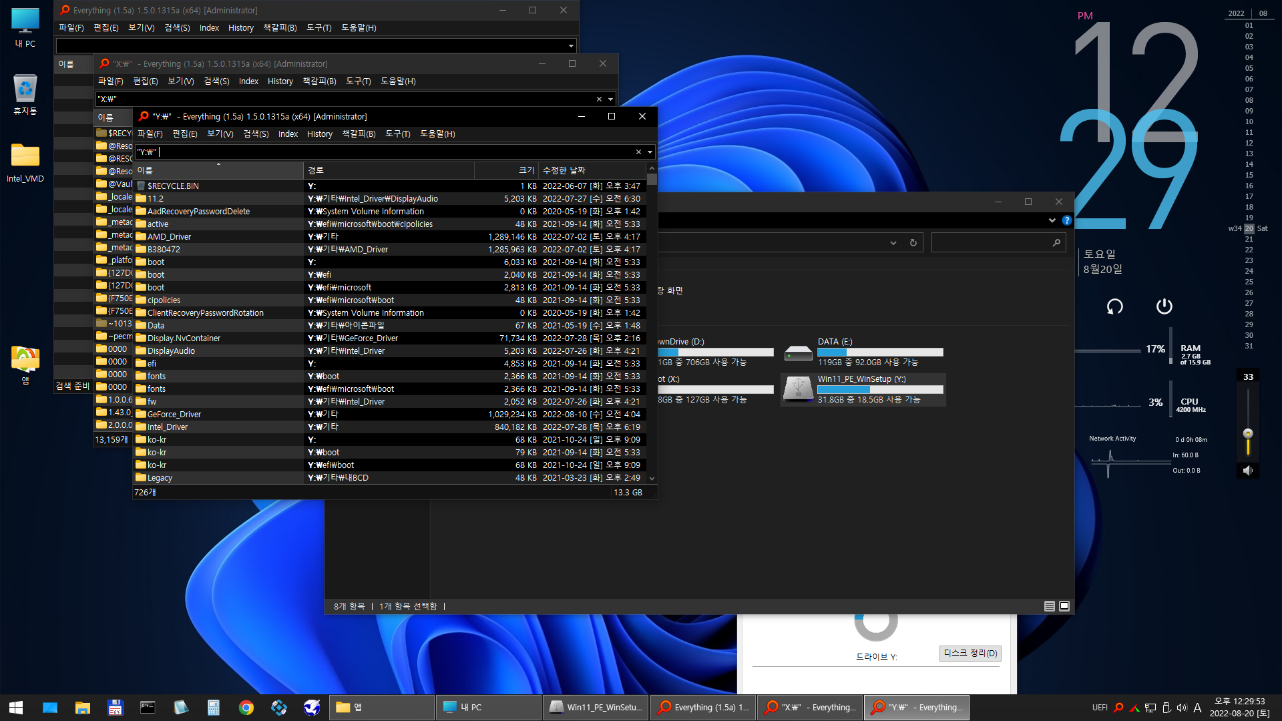
Task: Select the $RECYCLE.BIN result row
Action: pos(389,186)
